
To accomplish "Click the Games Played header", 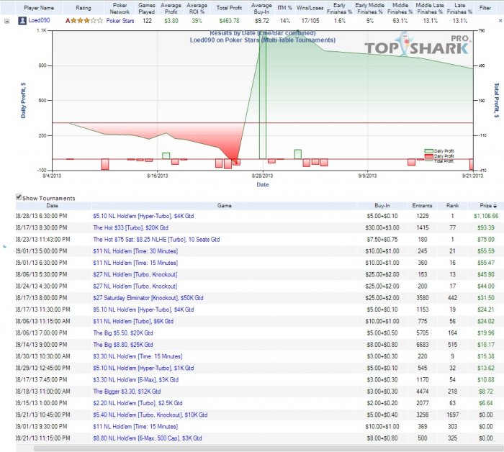I will click(147, 9).
